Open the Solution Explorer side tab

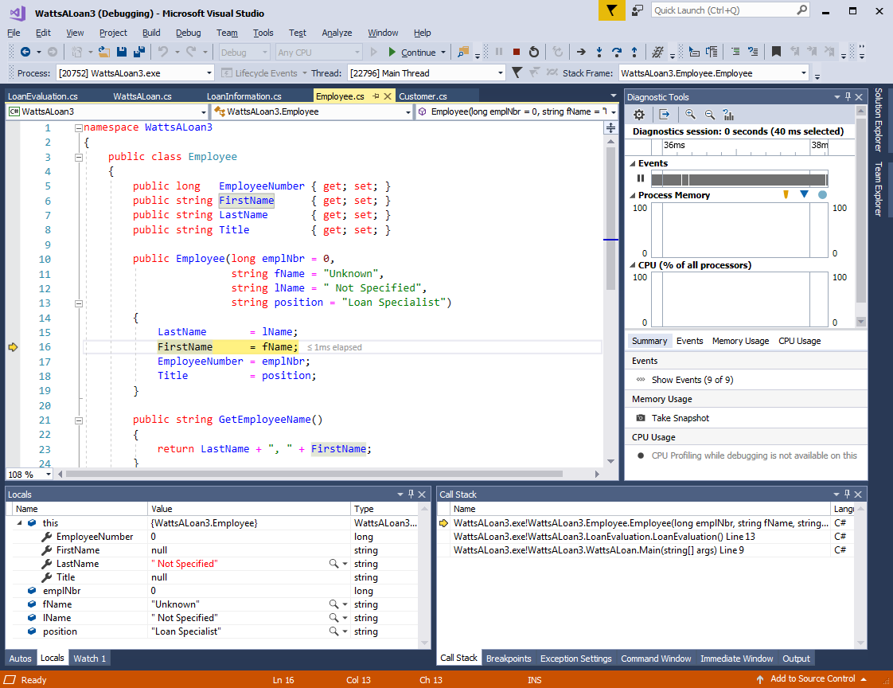coord(878,119)
